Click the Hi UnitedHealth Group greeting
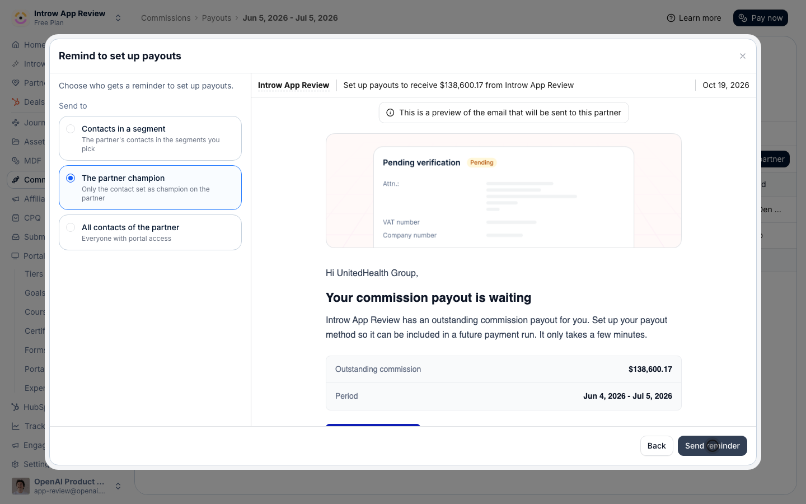Viewport: 806px width, 504px height. point(372,273)
